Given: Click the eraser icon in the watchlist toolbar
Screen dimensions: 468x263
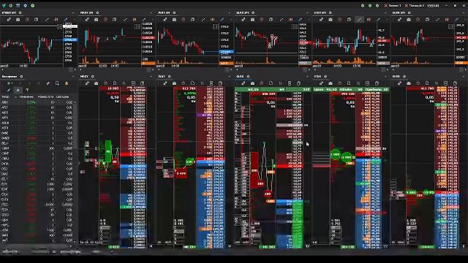Looking at the screenshot, I should 48,83.
